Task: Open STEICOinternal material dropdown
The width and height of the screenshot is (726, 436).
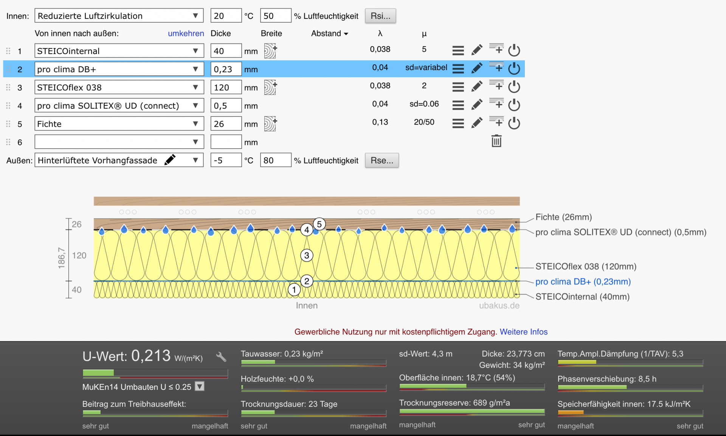Action: pos(119,51)
